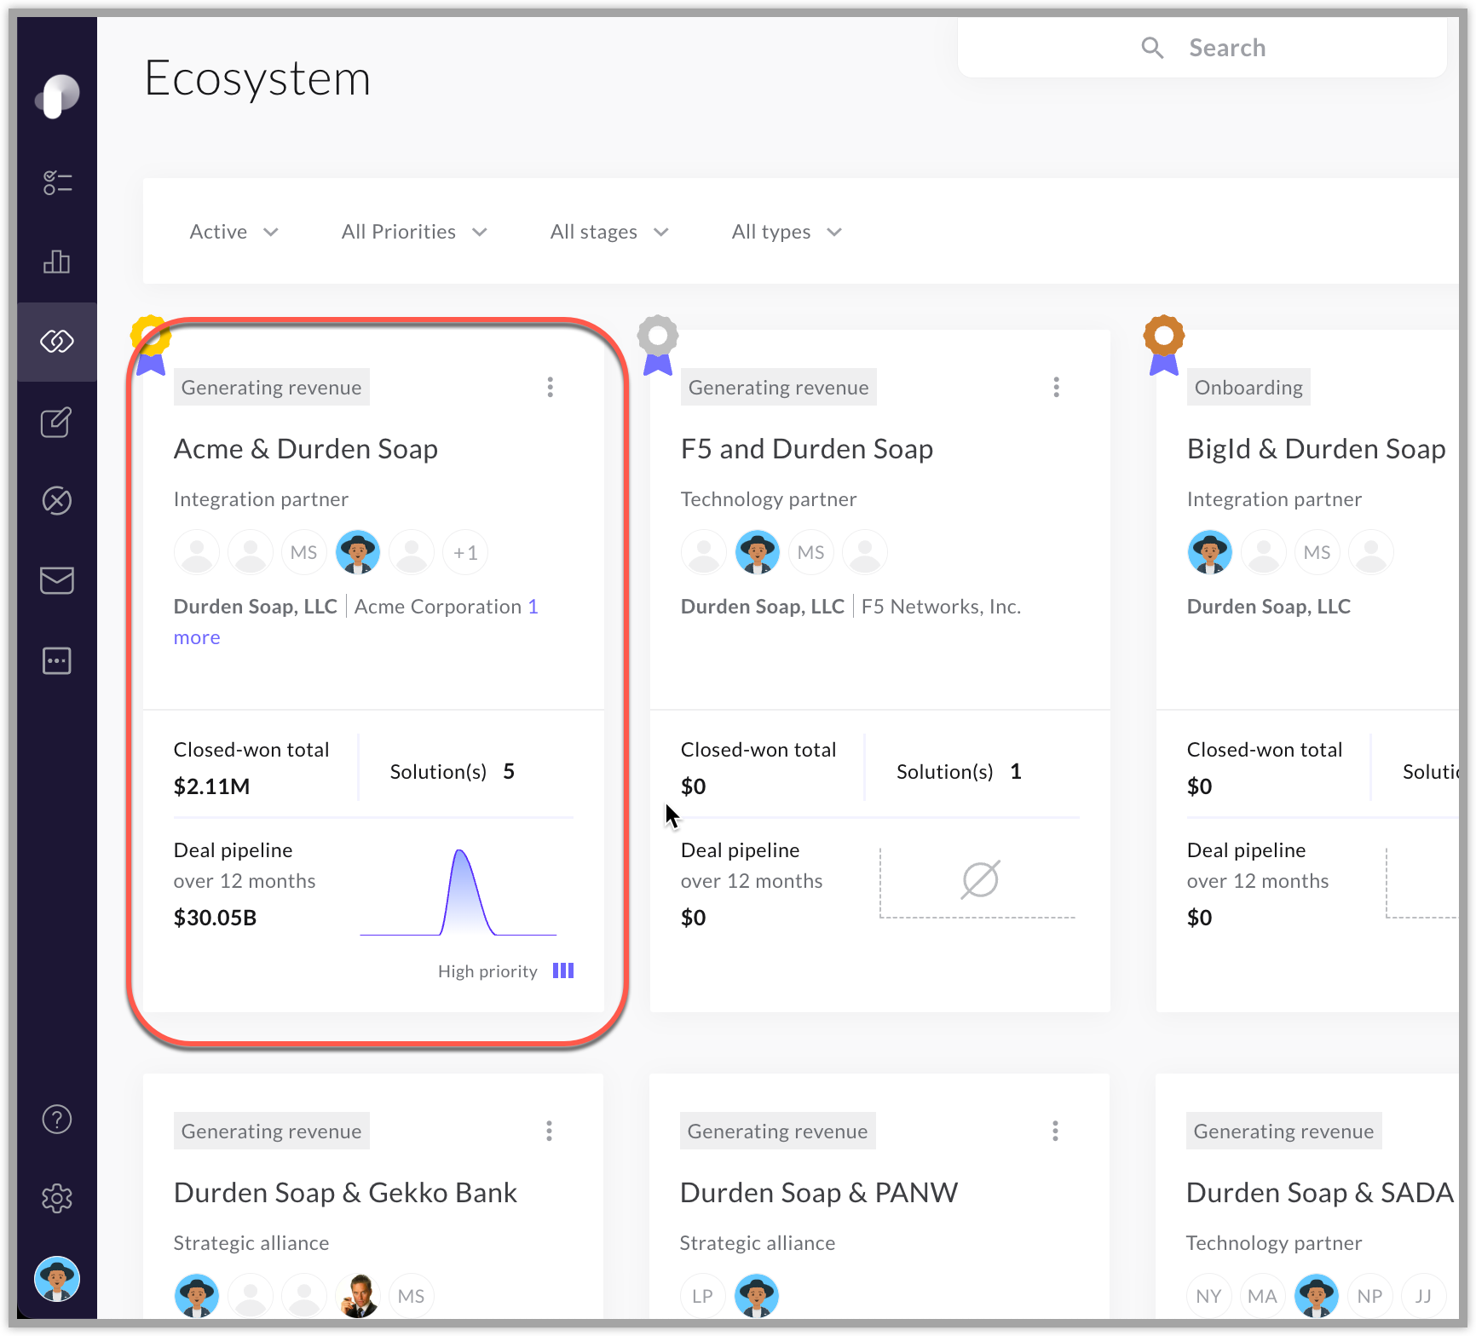The height and width of the screenshot is (1336, 1476).
Task: Click the $30.05B deal pipeline value
Action: pyautogui.click(x=215, y=918)
